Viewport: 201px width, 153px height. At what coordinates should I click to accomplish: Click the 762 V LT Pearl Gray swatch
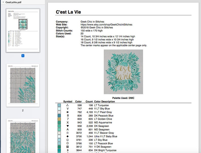(x=59, y=112)
